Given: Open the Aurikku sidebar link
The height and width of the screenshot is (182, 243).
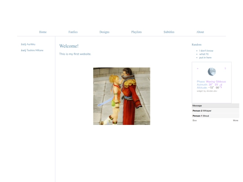Looking at the screenshot, I should pyautogui.click(x=28, y=44).
